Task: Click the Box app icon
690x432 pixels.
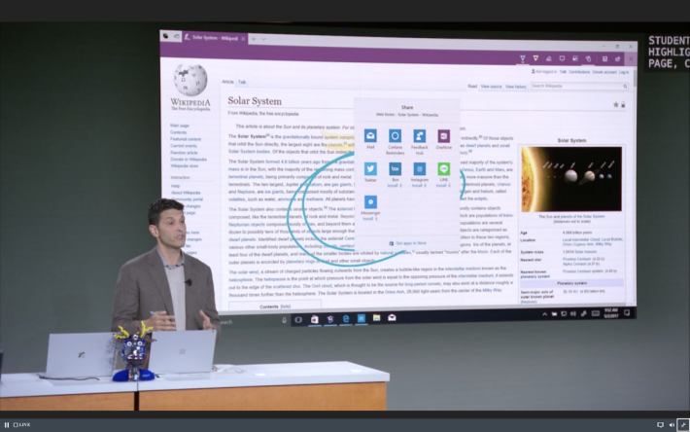Action: [395, 168]
